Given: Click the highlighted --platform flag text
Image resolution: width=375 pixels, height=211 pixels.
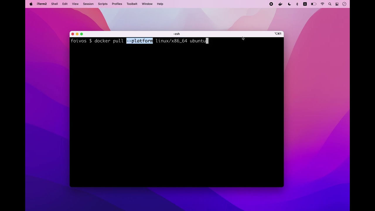Looking at the screenshot, I should (x=139, y=41).
